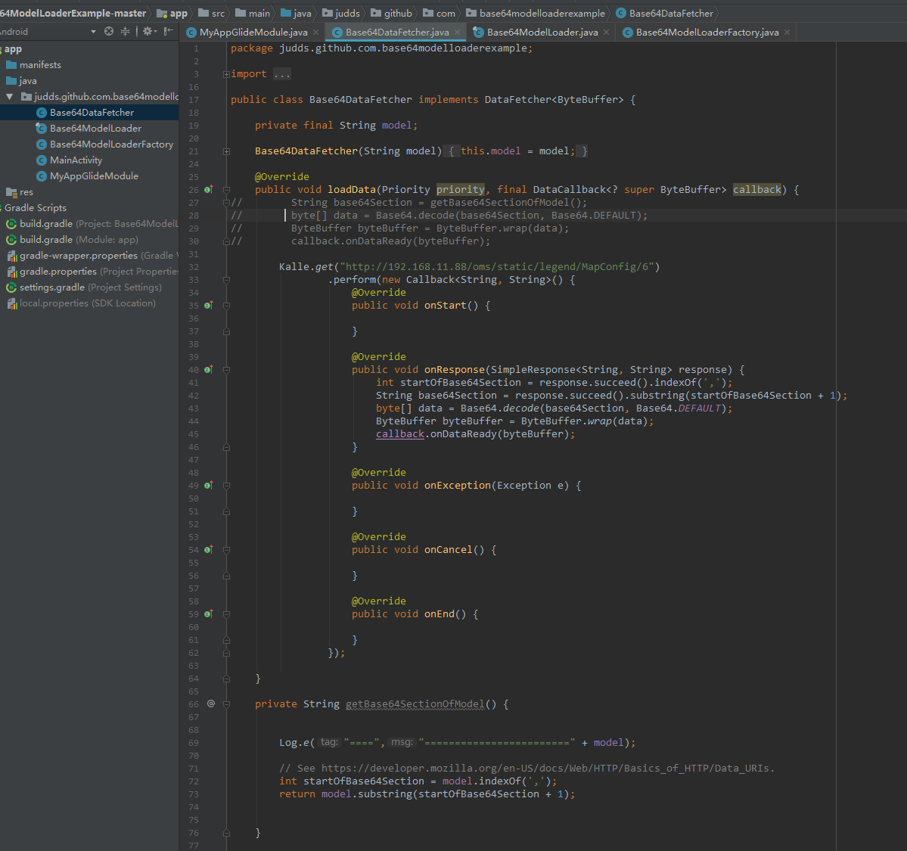Click the gutter icon on line 66

pyautogui.click(x=211, y=703)
